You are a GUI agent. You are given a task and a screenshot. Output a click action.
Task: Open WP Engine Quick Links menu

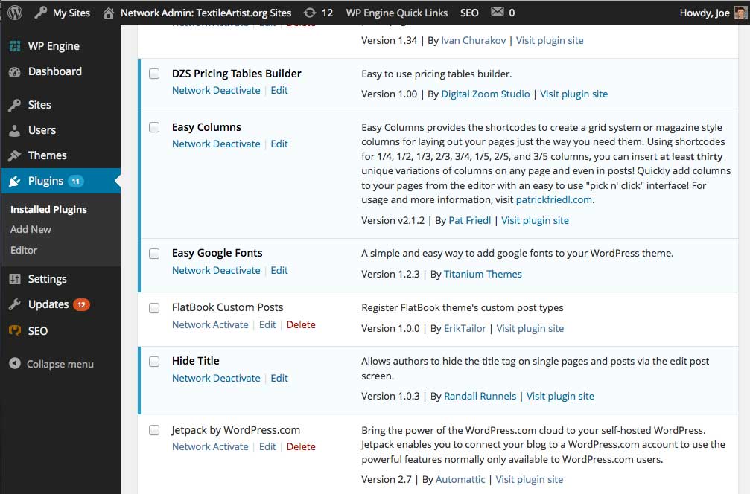[x=397, y=13]
